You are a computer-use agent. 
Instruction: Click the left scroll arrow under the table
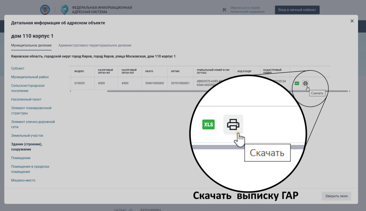click(70, 91)
